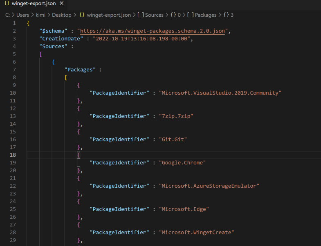Click the JSON icon in the breadcrumb
Viewport: 321px width, 246px height.
(82, 15)
